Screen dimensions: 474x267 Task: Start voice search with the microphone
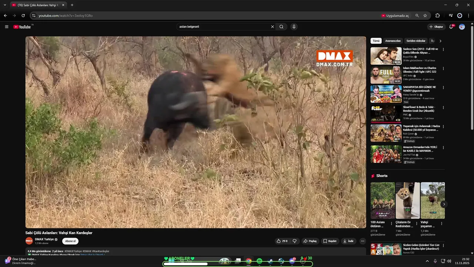click(294, 27)
